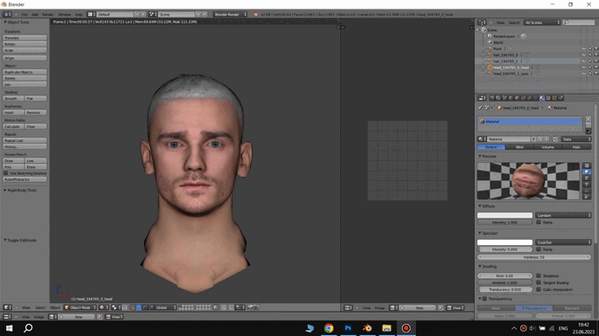
Task: Open Render properties tab icon
Action: (x=492, y=98)
